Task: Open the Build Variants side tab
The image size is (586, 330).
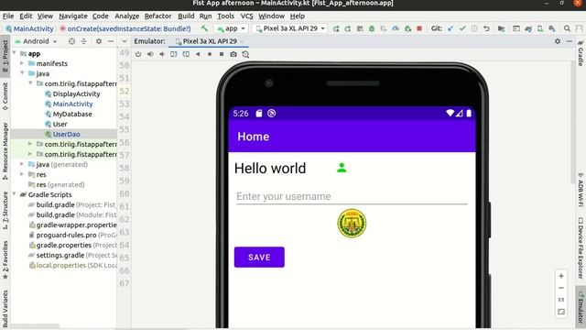Action: point(5,309)
